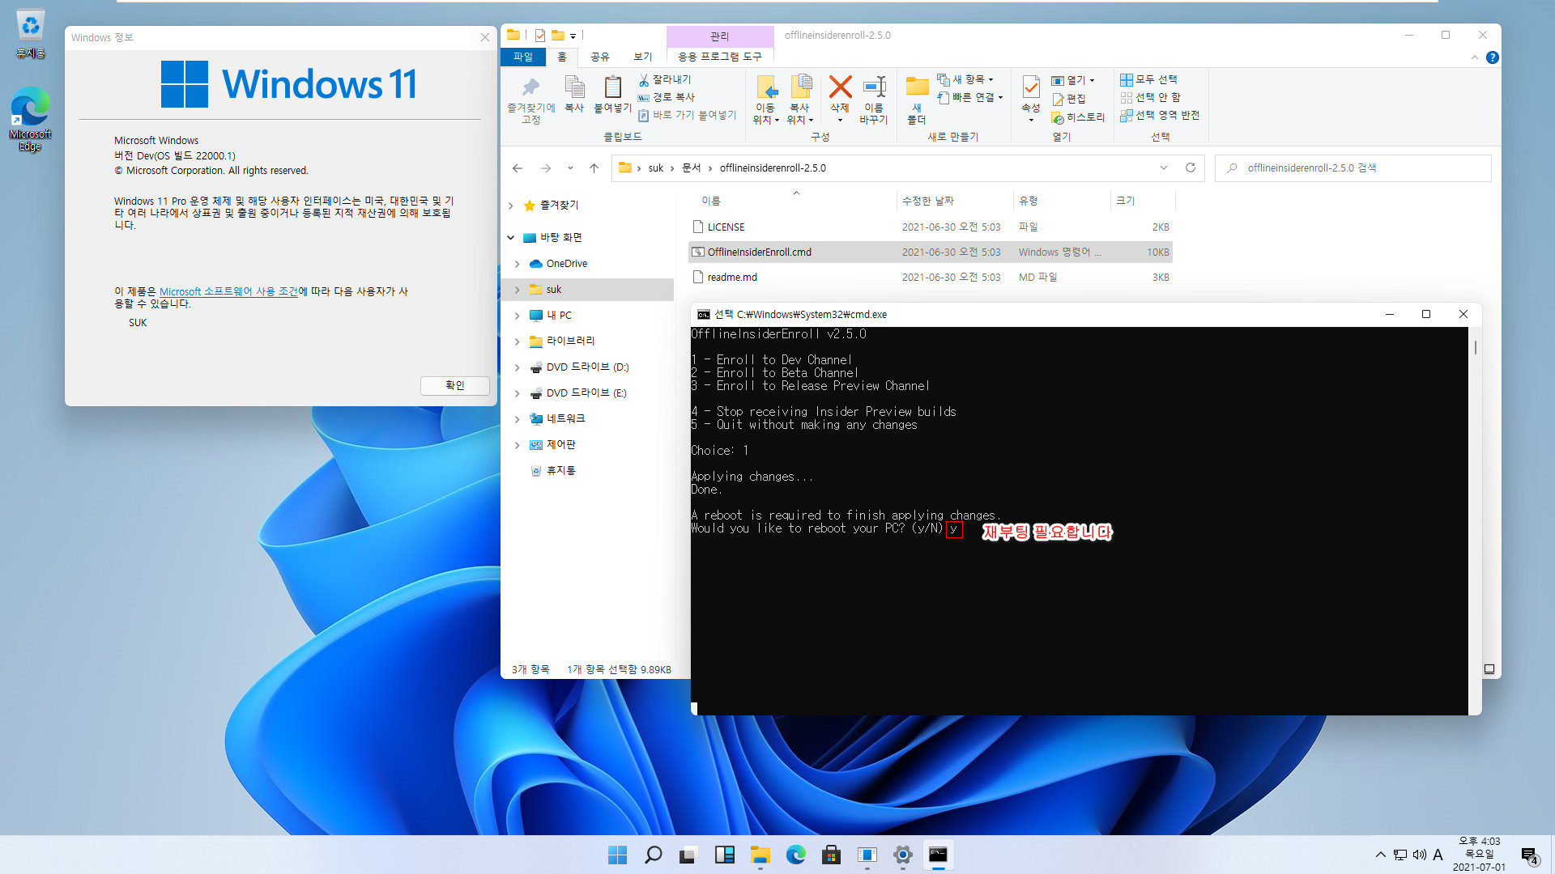The image size is (1555, 874).
Task: Switch to the 공유 (Share) ribbon tab
Action: 599,57
